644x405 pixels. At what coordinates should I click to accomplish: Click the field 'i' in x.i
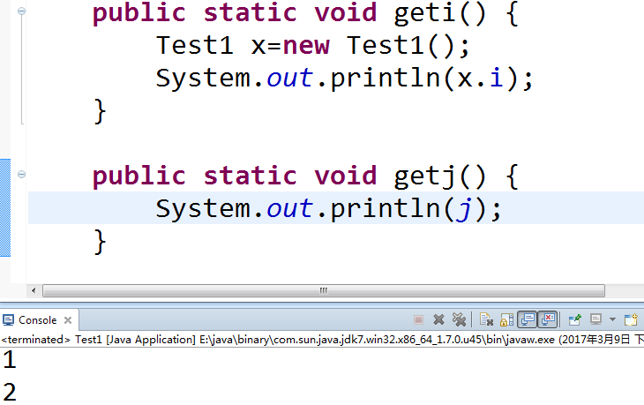[497, 78]
